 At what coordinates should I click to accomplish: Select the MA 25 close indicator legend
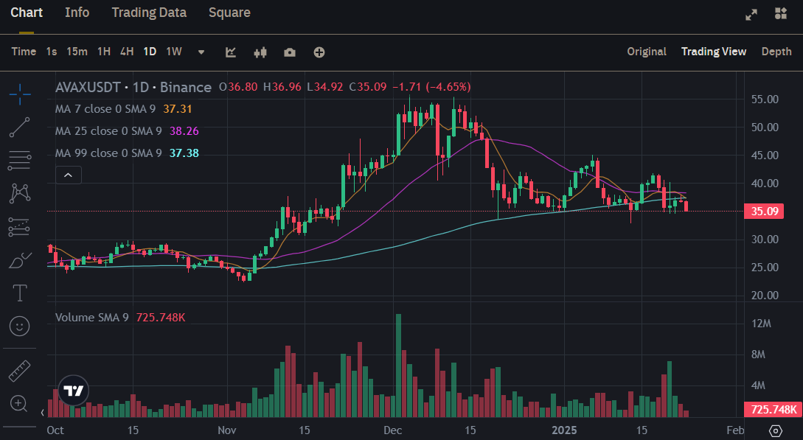point(108,131)
